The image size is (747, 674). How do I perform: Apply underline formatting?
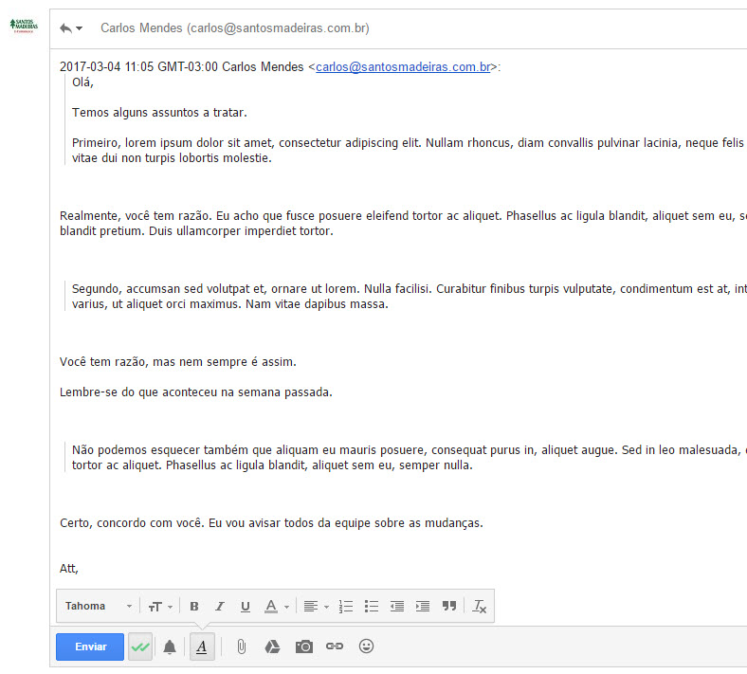pos(246,607)
